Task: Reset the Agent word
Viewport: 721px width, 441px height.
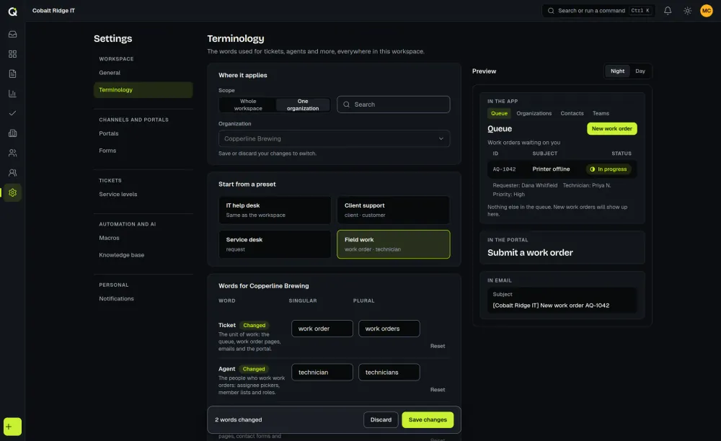Action: click(438, 390)
